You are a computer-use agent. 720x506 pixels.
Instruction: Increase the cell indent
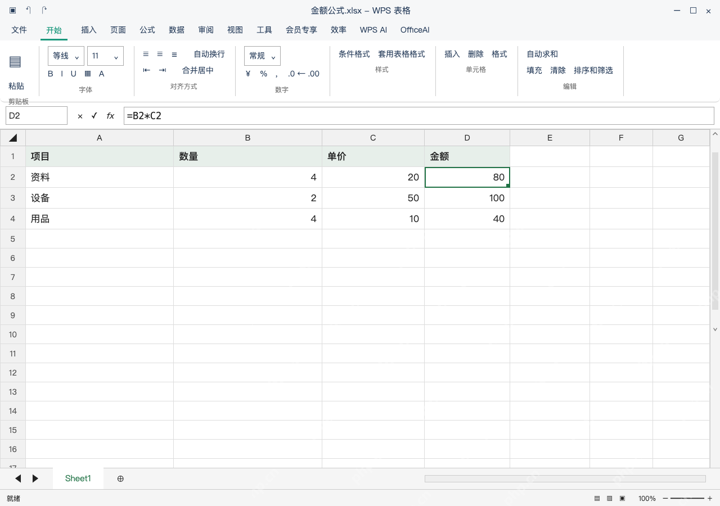pyautogui.click(x=163, y=70)
